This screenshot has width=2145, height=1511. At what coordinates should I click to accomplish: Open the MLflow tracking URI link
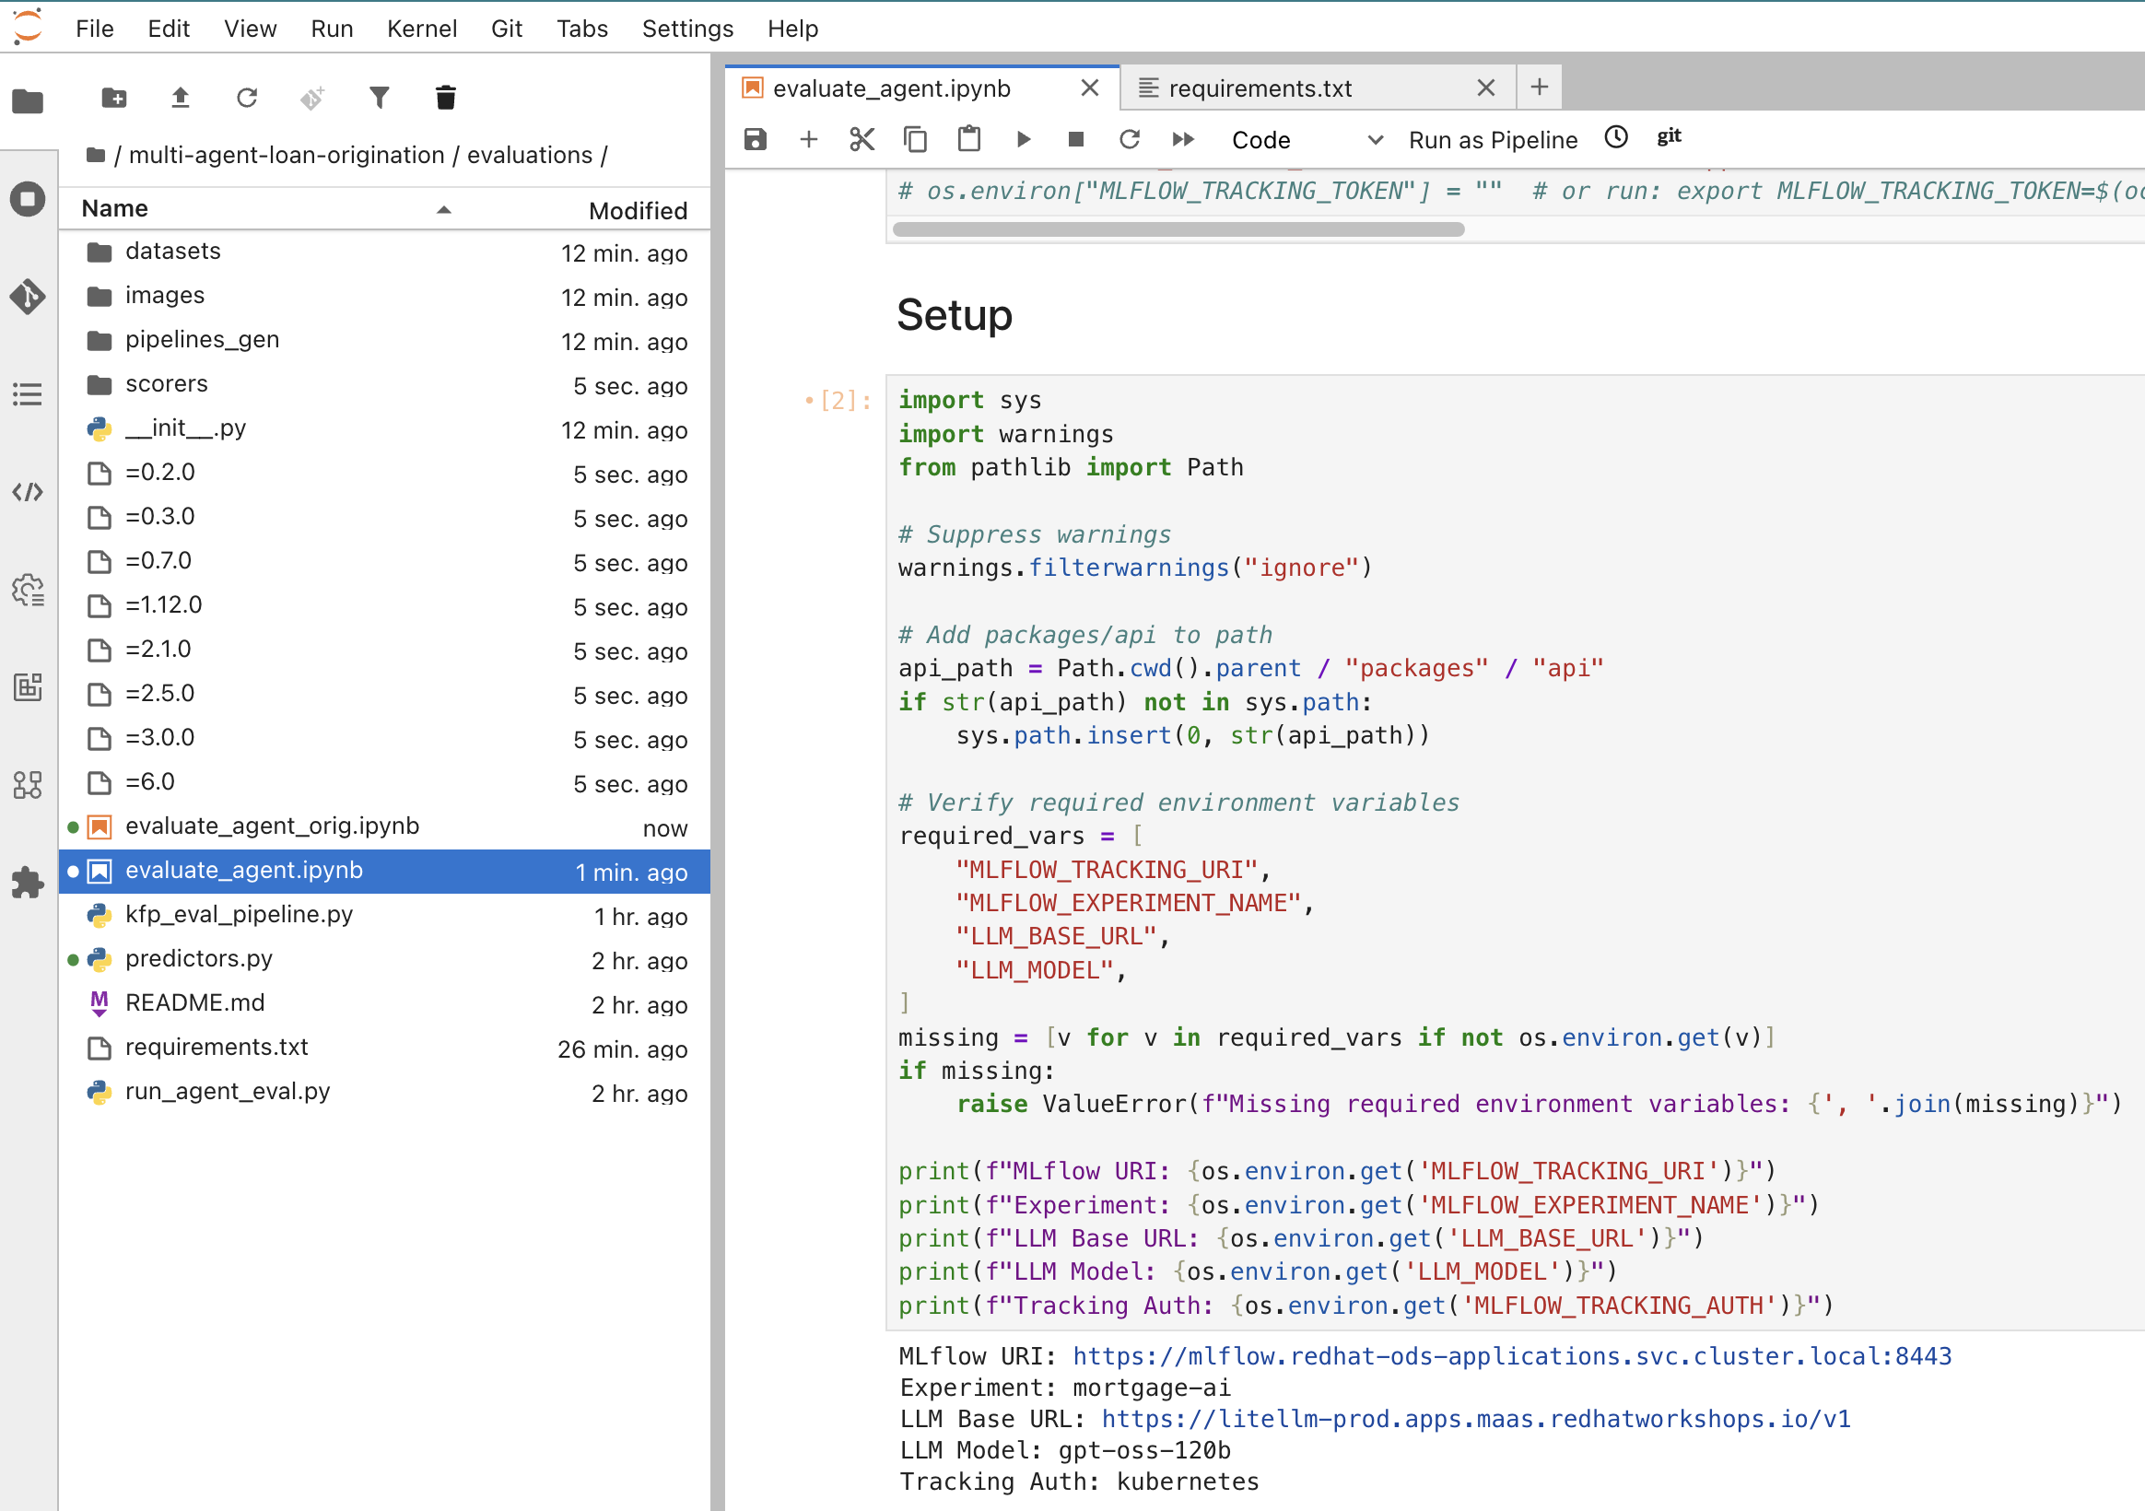coord(1512,1356)
